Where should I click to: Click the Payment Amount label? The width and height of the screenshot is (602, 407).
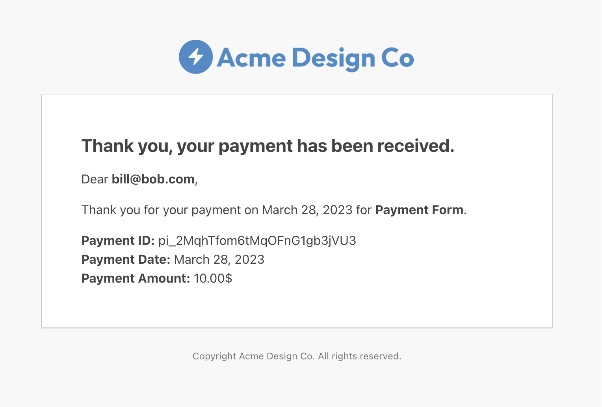tap(136, 278)
